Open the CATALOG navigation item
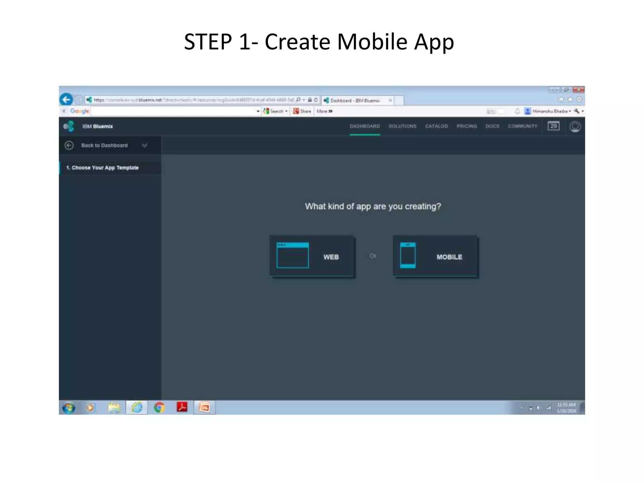The height and width of the screenshot is (483, 644). pos(436,126)
